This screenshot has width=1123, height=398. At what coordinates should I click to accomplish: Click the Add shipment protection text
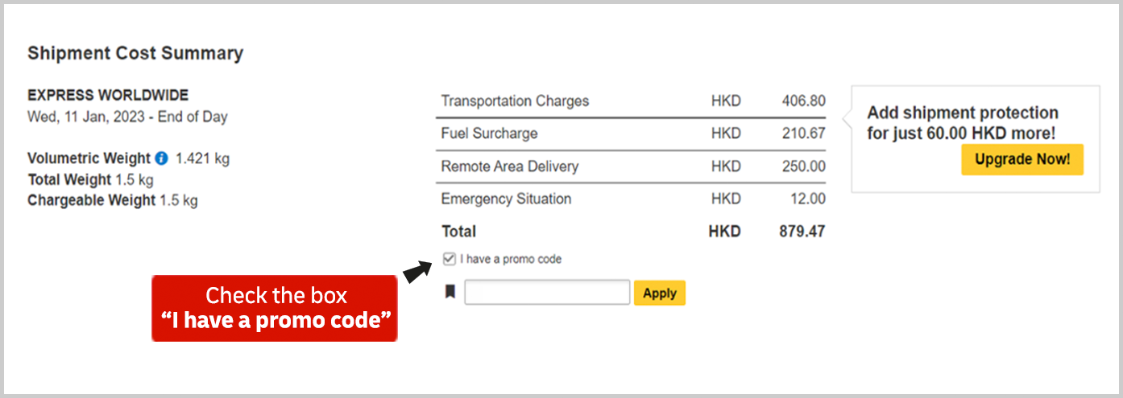tap(963, 123)
